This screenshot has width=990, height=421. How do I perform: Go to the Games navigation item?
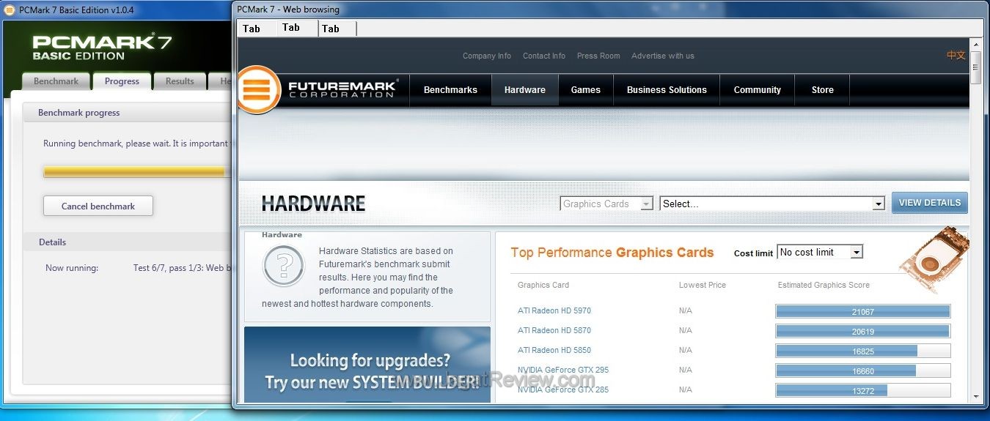tap(585, 90)
